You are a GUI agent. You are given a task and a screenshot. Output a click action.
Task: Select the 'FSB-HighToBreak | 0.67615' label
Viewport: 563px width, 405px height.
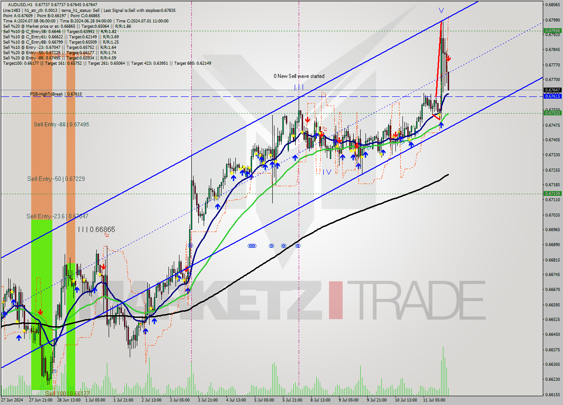point(56,94)
